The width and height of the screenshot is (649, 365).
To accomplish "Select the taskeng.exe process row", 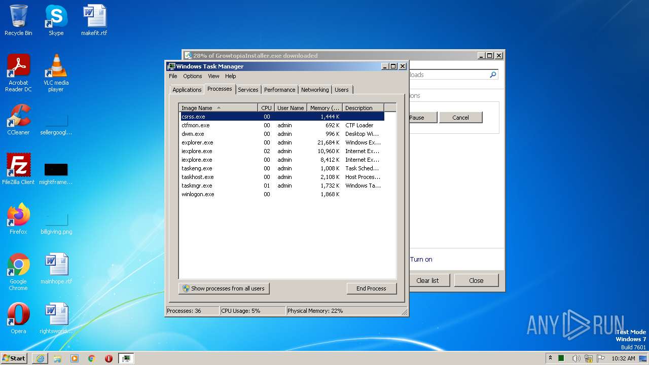I will tap(281, 168).
